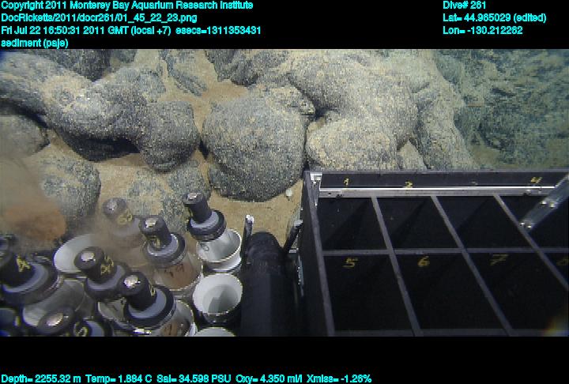Select the number 4 label on the crate's rim
The width and height of the screenshot is (569, 384).
pyautogui.click(x=535, y=181)
